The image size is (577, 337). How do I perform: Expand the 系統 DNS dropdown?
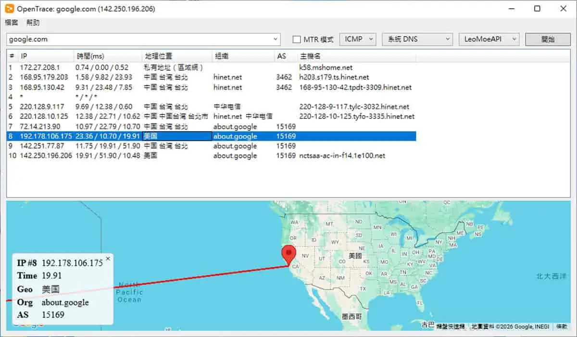point(417,39)
